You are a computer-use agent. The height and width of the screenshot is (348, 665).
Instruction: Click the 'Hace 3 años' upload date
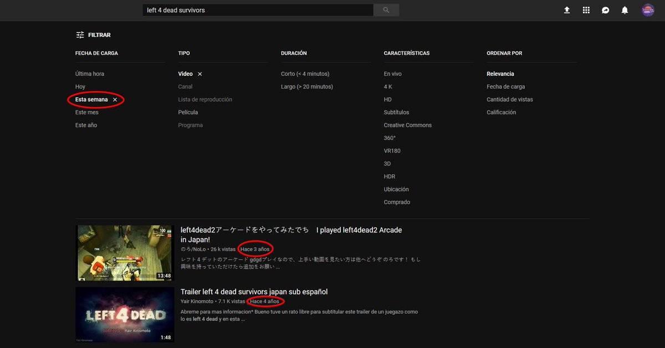coord(255,250)
